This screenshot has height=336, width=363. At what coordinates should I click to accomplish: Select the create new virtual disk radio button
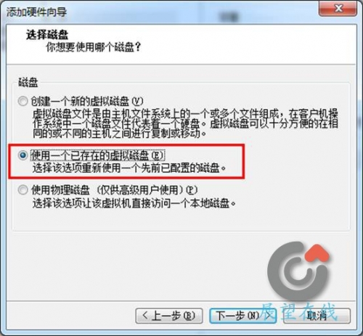click(x=23, y=101)
